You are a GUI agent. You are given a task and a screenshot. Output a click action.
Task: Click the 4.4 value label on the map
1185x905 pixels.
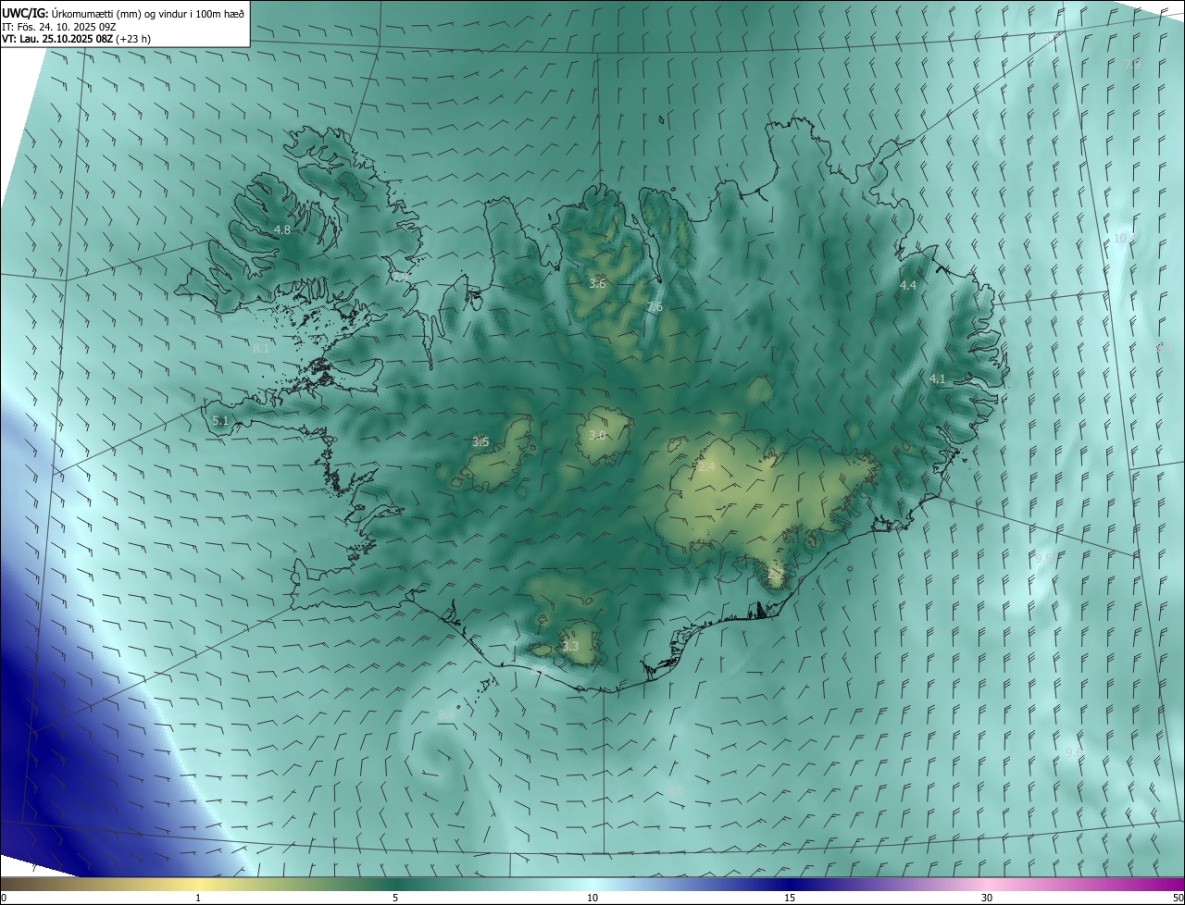coord(908,286)
